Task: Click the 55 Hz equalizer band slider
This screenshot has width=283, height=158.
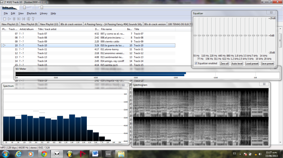Action: coord(195,35)
